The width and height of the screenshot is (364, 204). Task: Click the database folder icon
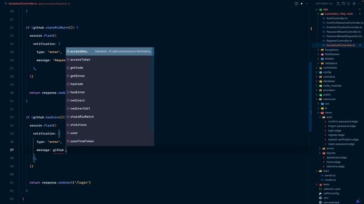[321, 82]
